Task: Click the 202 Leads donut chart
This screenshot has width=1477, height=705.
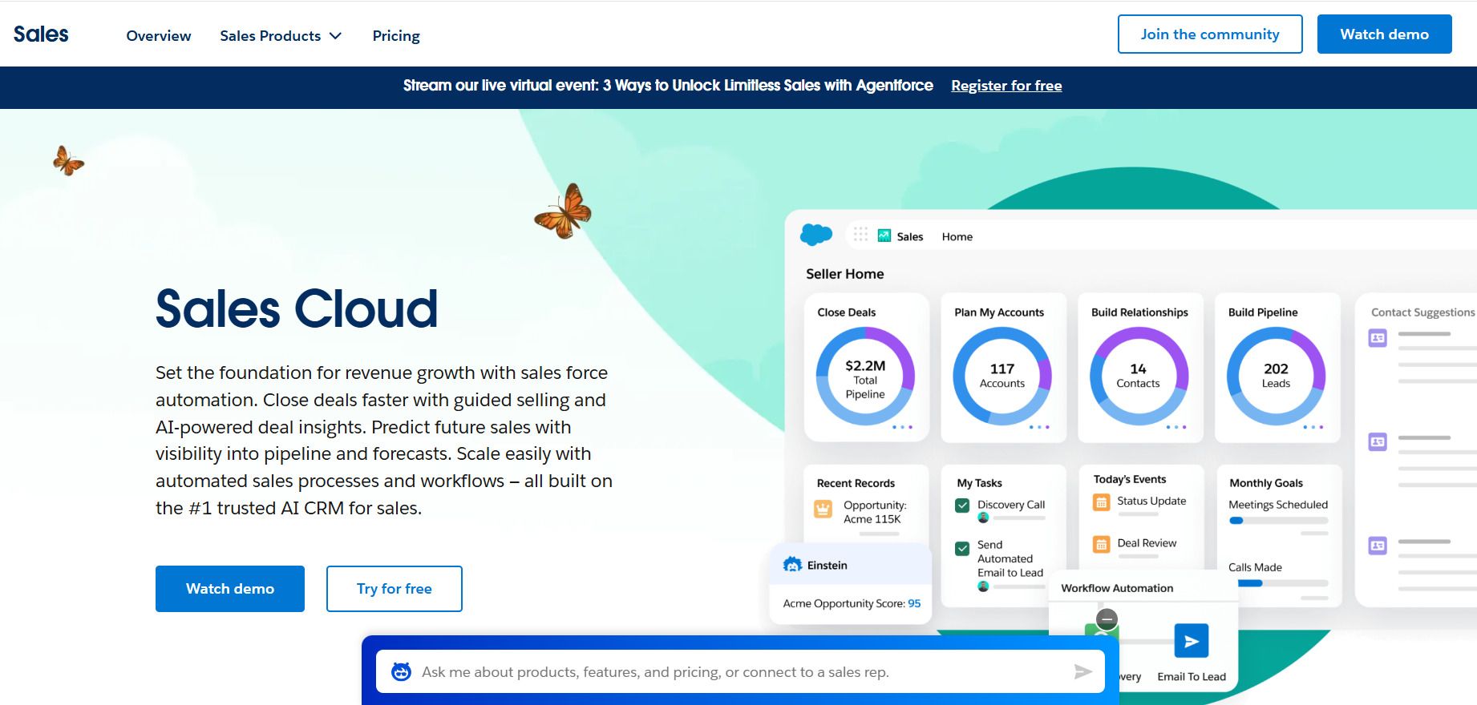Action: point(1276,377)
